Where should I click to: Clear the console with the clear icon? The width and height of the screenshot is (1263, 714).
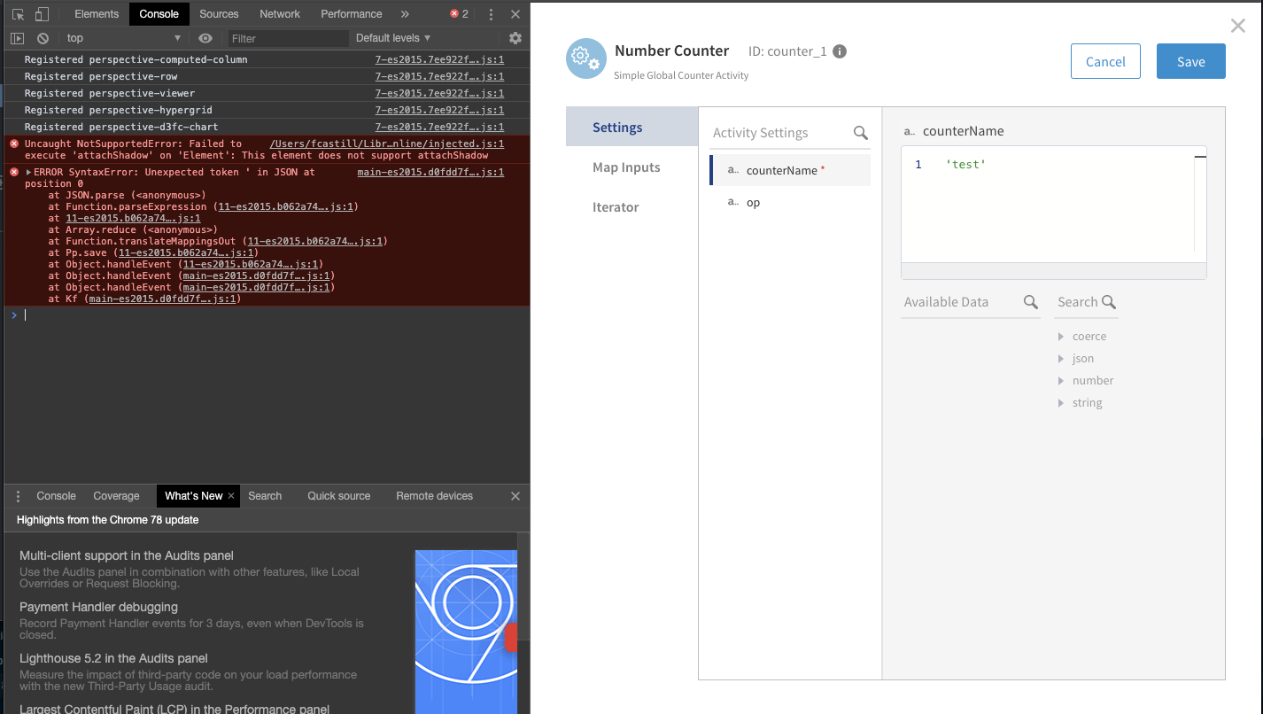(x=43, y=37)
